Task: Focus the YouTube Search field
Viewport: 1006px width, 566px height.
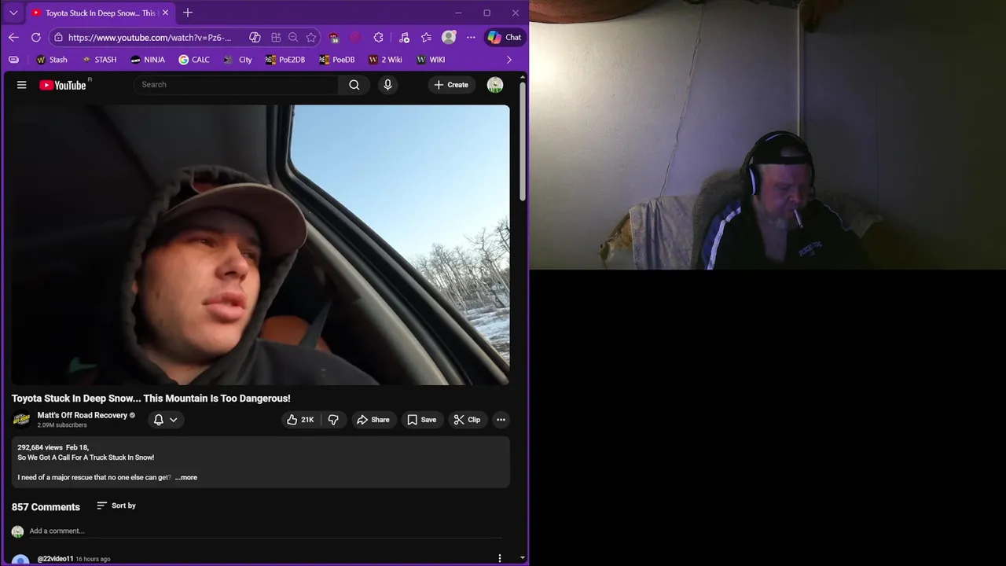Action: [237, 85]
